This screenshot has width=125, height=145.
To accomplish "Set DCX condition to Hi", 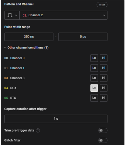I will (103, 88).
